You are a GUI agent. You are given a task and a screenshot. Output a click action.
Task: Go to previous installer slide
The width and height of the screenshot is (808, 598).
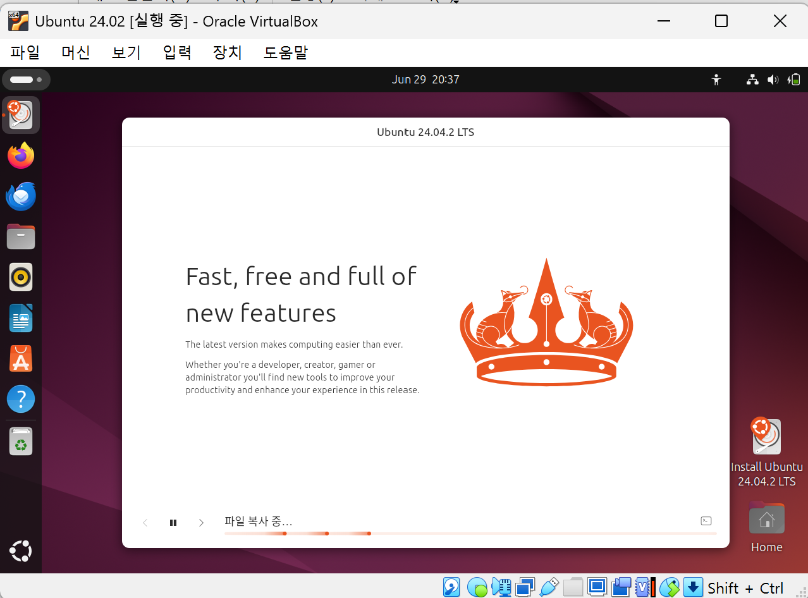[145, 523]
